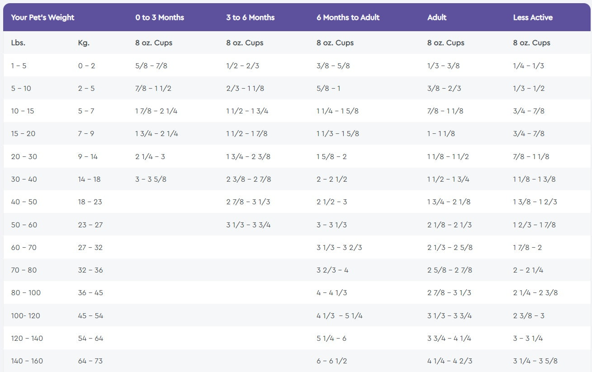Select the "Less Active" column header
This screenshot has height=372, width=592.
click(x=533, y=18)
